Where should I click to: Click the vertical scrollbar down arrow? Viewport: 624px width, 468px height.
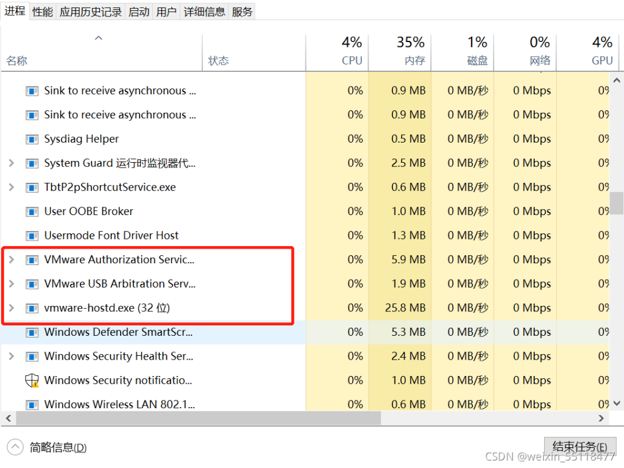(617, 403)
